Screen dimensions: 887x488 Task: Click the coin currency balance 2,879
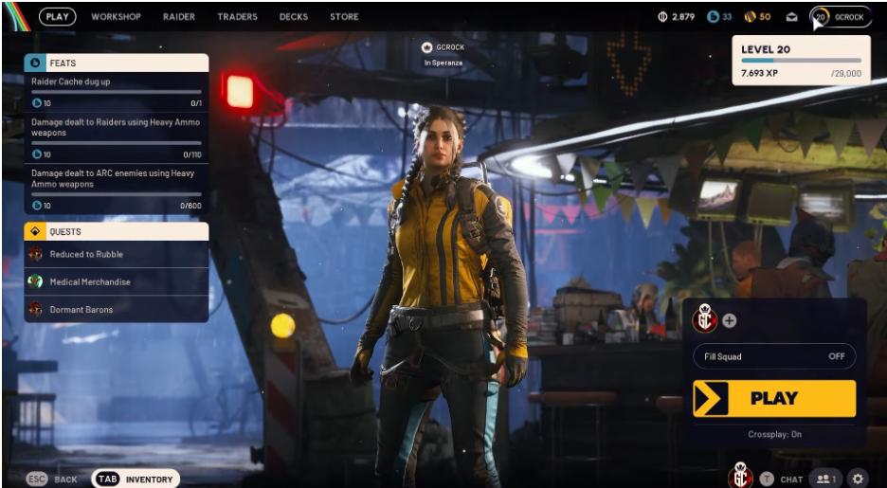[x=677, y=17]
